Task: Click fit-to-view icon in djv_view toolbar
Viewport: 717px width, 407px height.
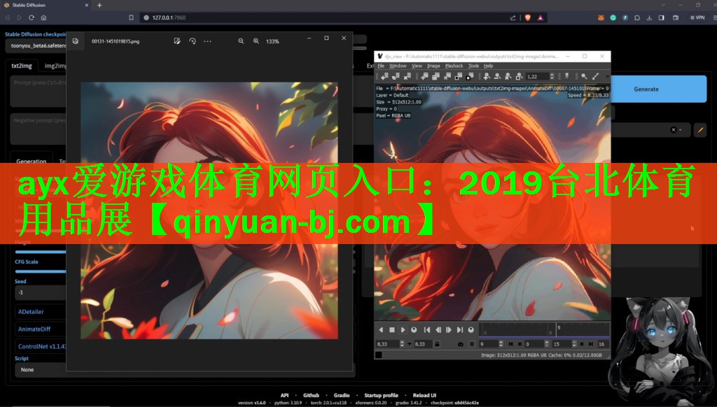Action: (519, 76)
